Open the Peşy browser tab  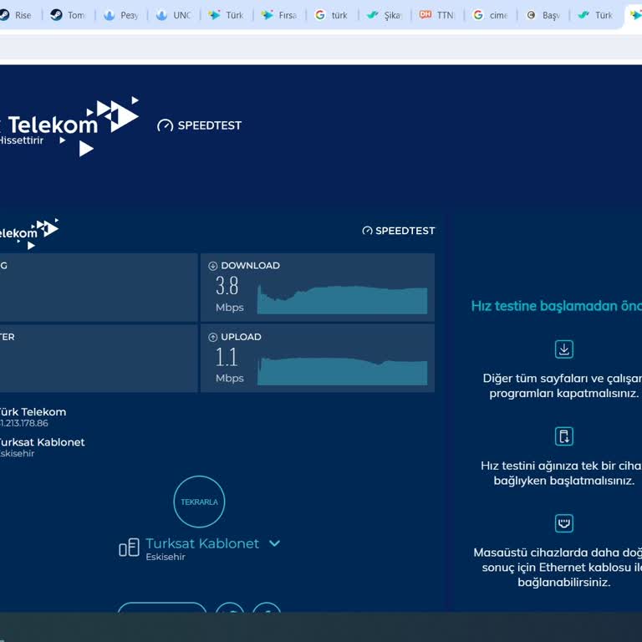tap(120, 15)
